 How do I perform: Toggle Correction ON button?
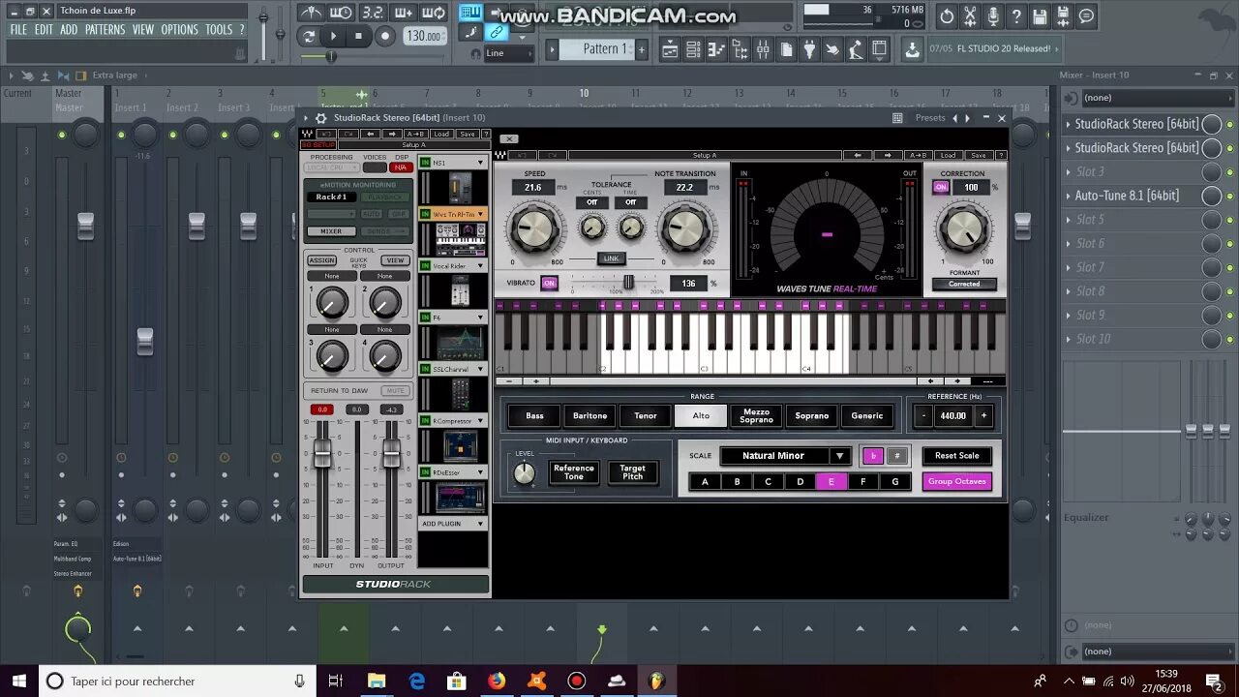point(940,187)
